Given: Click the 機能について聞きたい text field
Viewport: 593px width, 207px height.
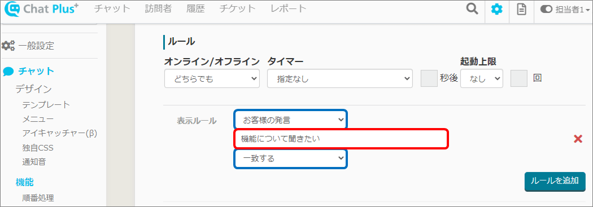Looking at the screenshot, I should [x=341, y=139].
